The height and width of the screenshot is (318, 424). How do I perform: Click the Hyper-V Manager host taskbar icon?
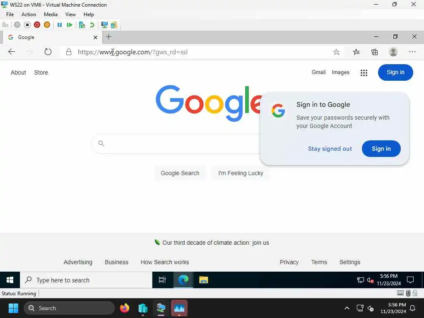tap(143, 308)
